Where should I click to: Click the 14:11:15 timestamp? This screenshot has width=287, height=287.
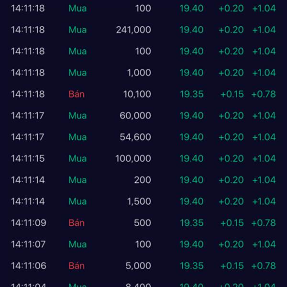(28, 158)
